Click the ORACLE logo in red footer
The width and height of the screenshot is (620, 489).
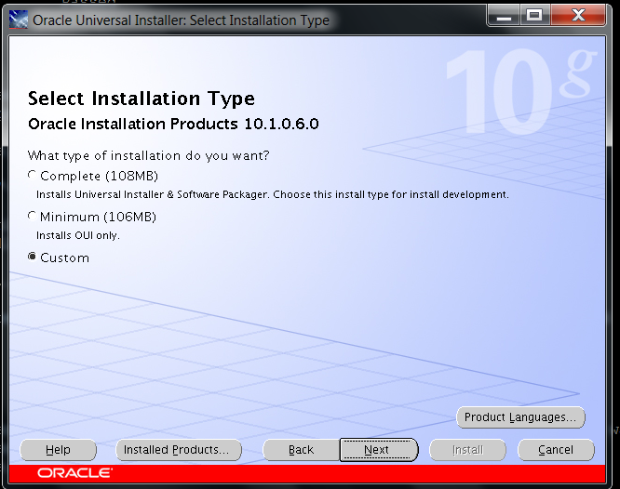pos(74,473)
